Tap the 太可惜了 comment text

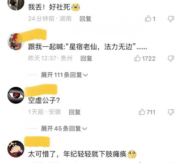[x=77, y=154]
